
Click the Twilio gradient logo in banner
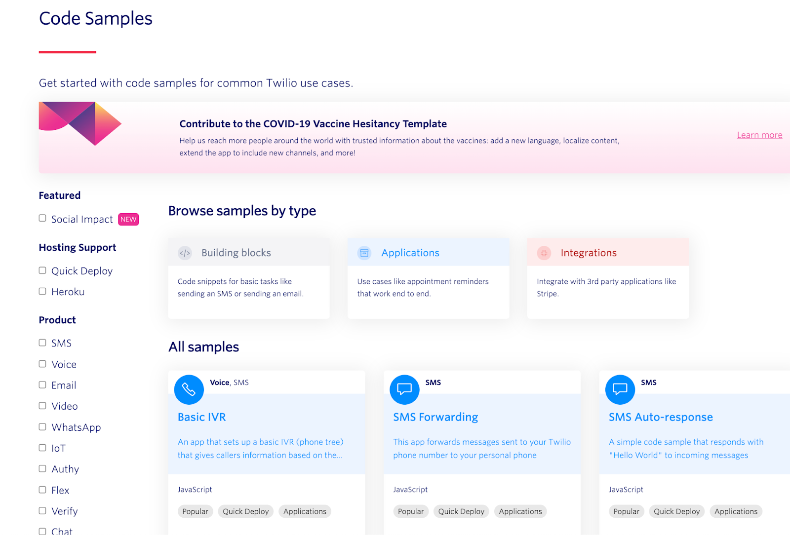[80, 123]
